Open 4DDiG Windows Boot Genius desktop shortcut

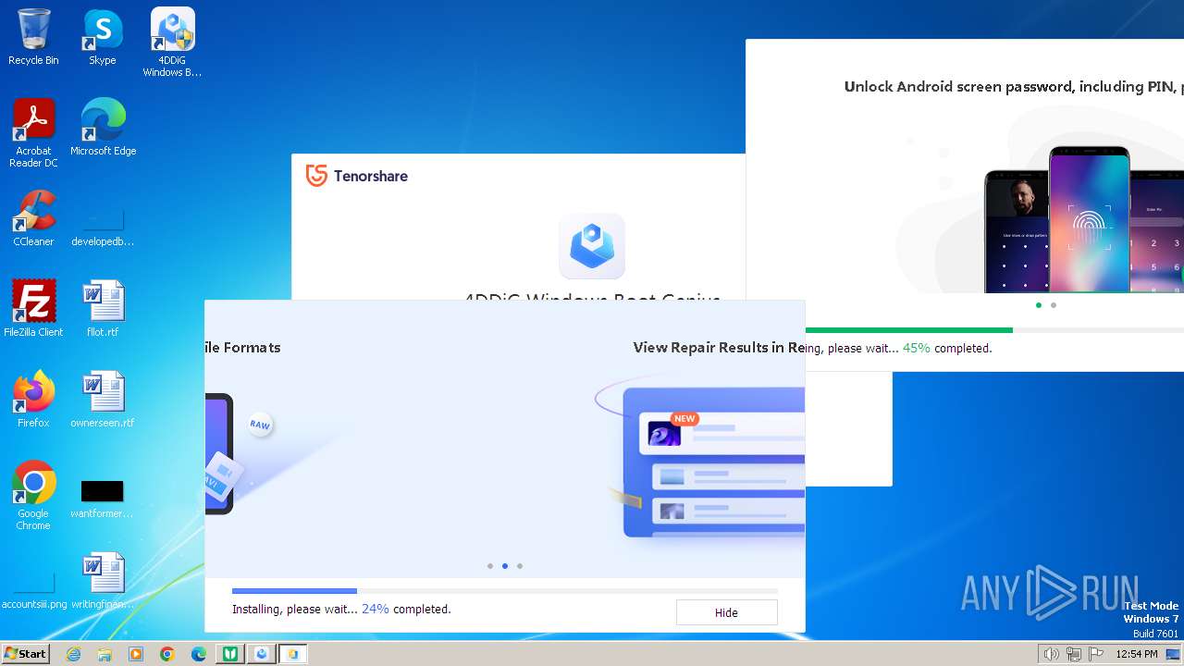[172, 42]
